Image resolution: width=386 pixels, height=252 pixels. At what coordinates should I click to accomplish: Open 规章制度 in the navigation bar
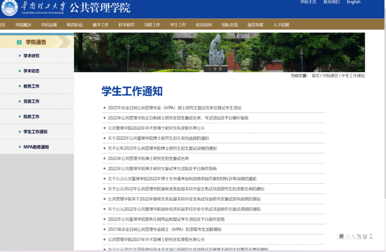coord(255,25)
